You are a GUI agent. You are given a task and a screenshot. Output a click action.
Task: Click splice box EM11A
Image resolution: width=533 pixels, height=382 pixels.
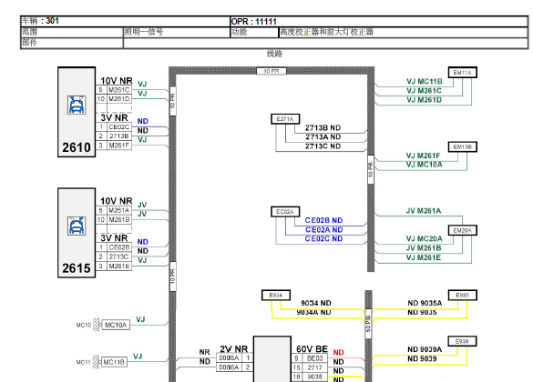point(462,73)
